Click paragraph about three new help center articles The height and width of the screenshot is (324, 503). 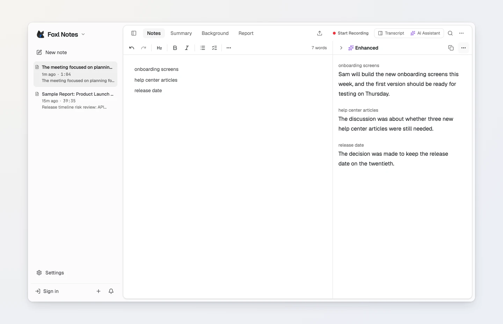(396, 124)
